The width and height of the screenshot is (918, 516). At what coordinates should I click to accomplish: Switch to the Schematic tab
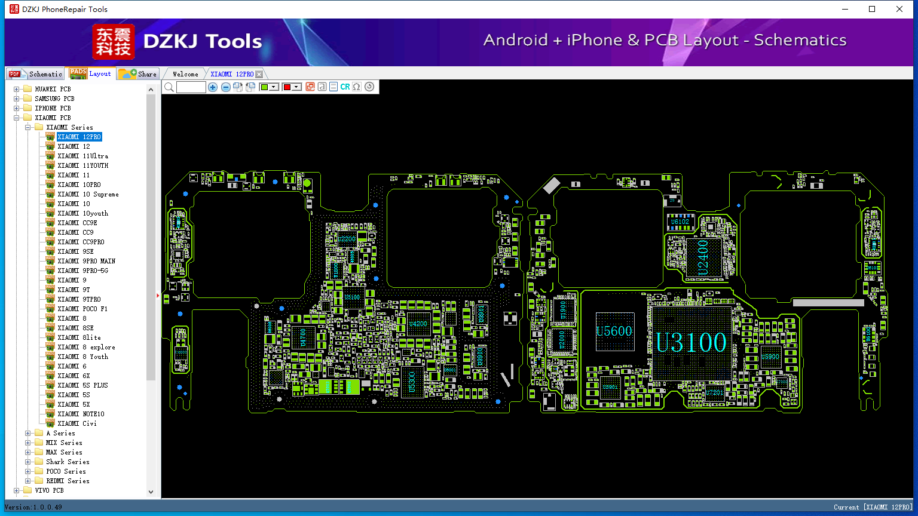coord(35,73)
